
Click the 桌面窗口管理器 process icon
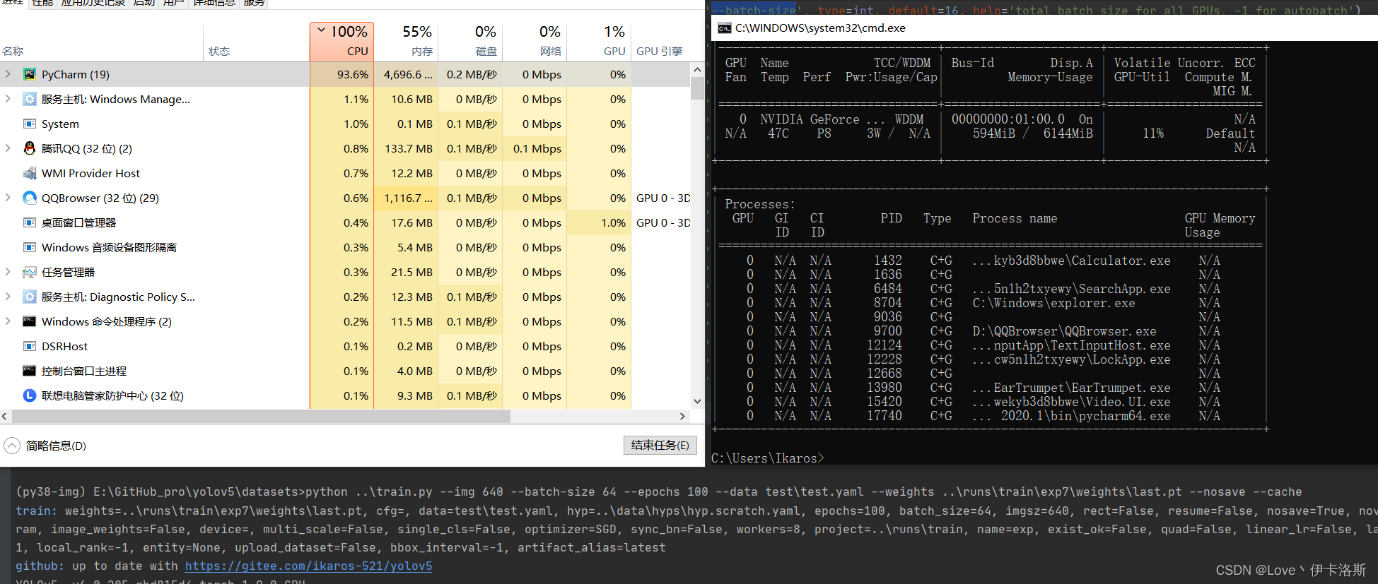point(30,222)
